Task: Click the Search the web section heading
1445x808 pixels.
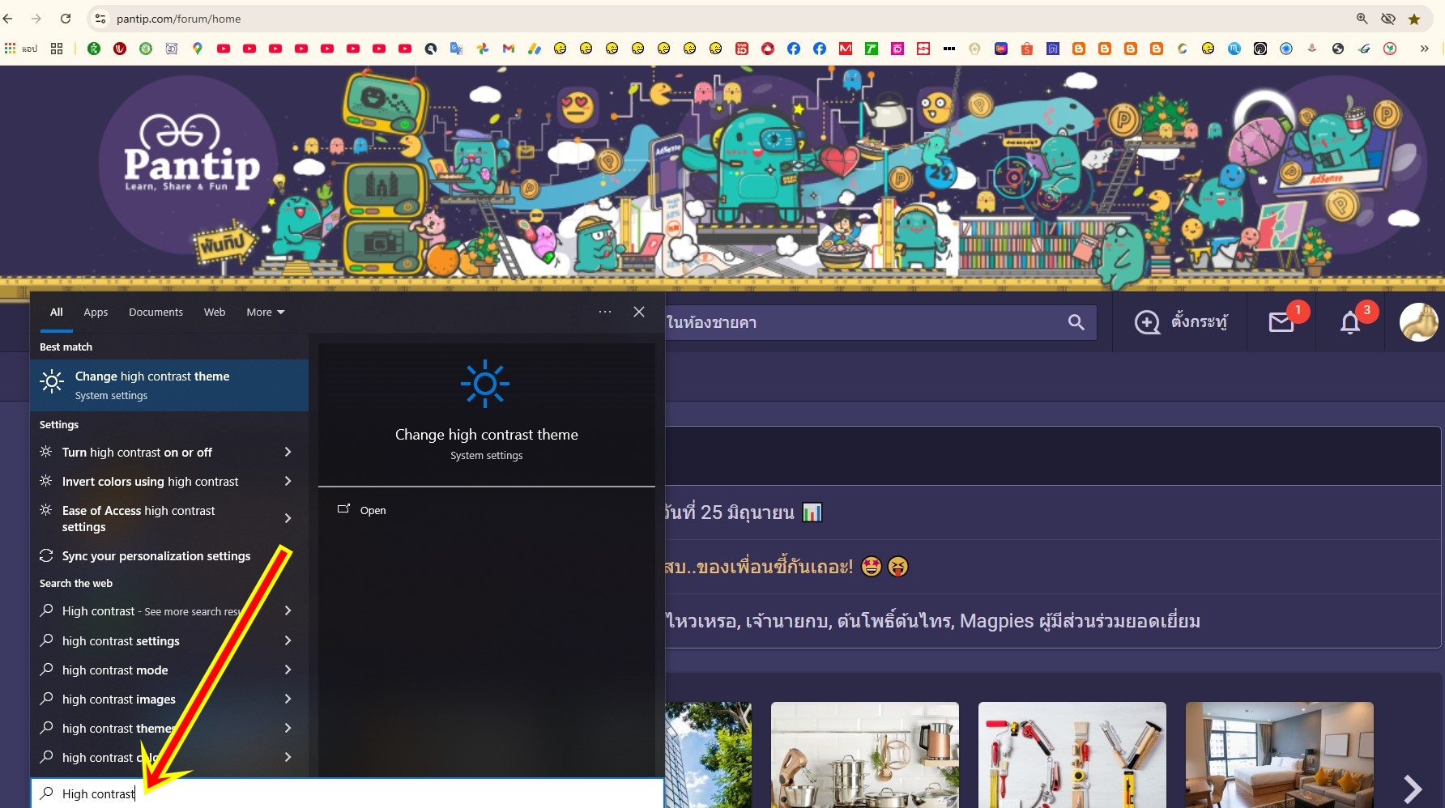Action: [76, 583]
